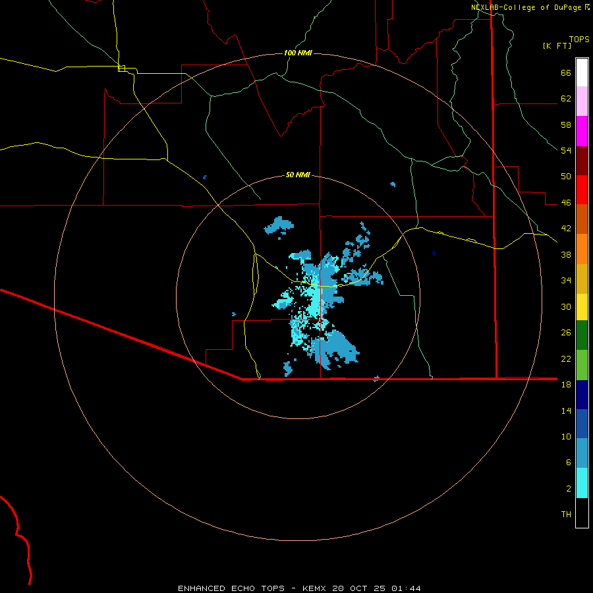Click the '[K FT]' units label
This screenshot has height=593, width=593.
557,45
